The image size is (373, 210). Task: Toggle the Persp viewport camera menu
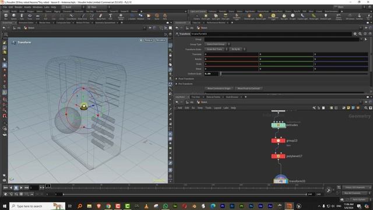click(x=148, y=40)
